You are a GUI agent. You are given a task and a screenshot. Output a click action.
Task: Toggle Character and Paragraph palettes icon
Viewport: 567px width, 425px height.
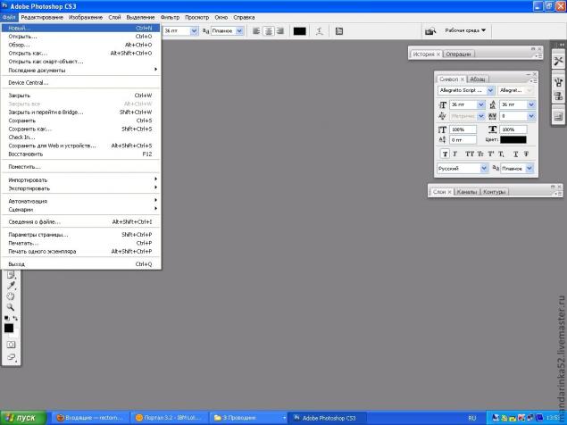pyautogui.click(x=338, y=31)
